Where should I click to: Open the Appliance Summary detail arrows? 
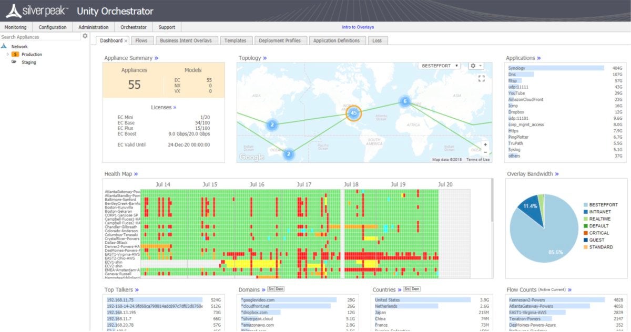click(156, 58)
